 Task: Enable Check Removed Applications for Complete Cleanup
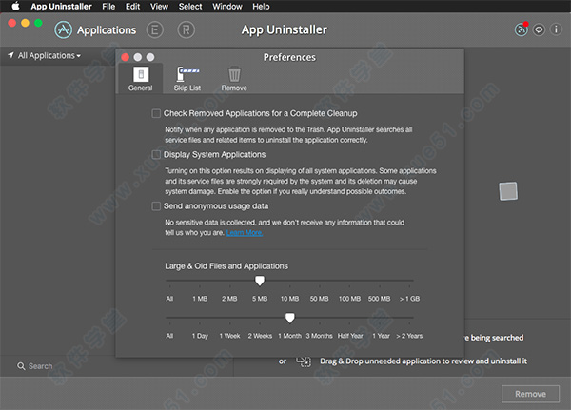156,113
